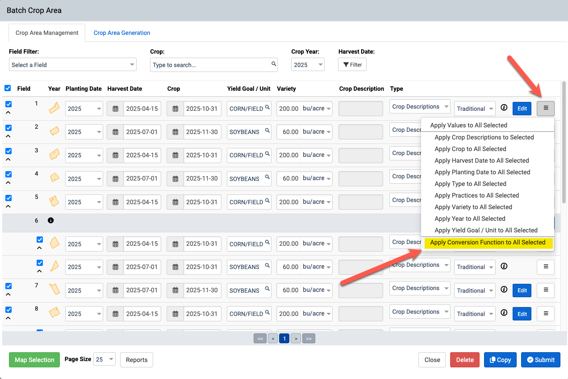Choose Apply Variety to All Selected
The image size is (568, 379).
[x=473, y=207]
